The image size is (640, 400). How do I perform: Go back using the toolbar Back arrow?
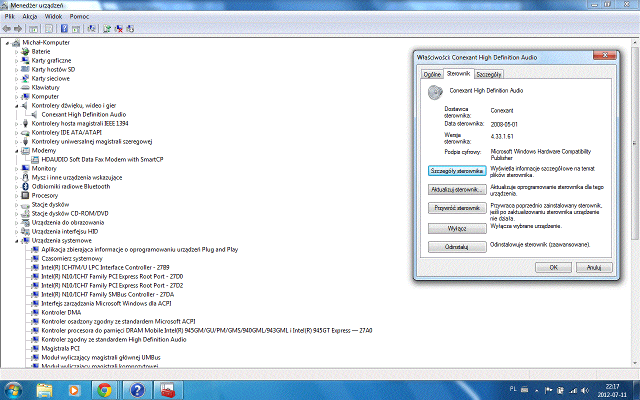pos(6,29)
